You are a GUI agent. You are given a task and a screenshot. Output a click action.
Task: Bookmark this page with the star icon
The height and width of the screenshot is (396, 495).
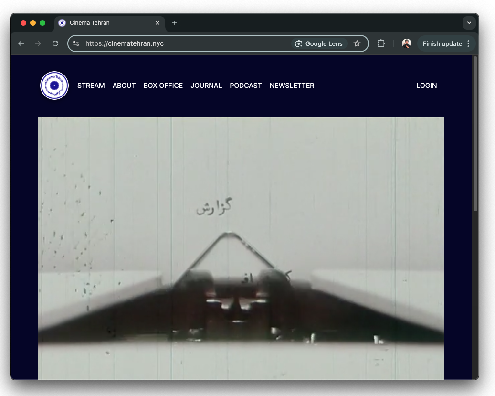coord(357,43)
